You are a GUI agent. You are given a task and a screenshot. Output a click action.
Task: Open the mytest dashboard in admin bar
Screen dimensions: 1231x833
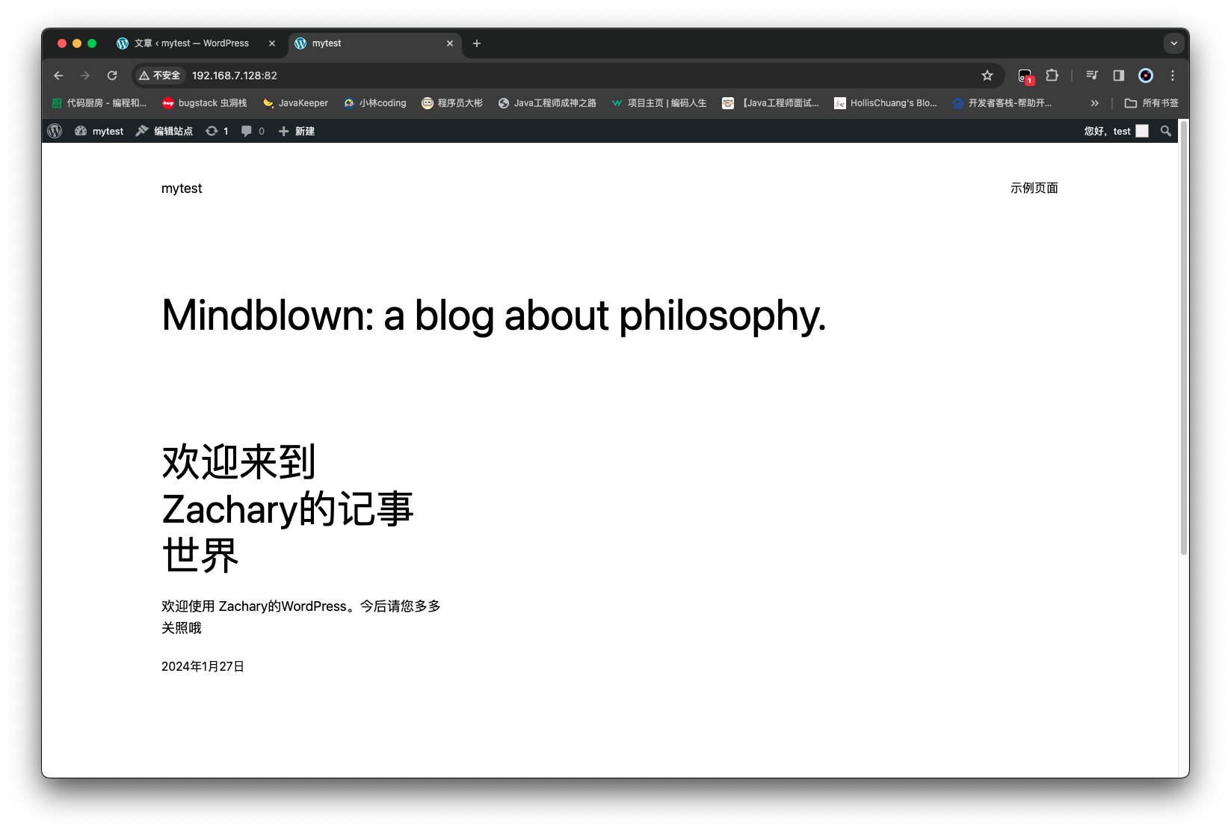click(99, 131)
